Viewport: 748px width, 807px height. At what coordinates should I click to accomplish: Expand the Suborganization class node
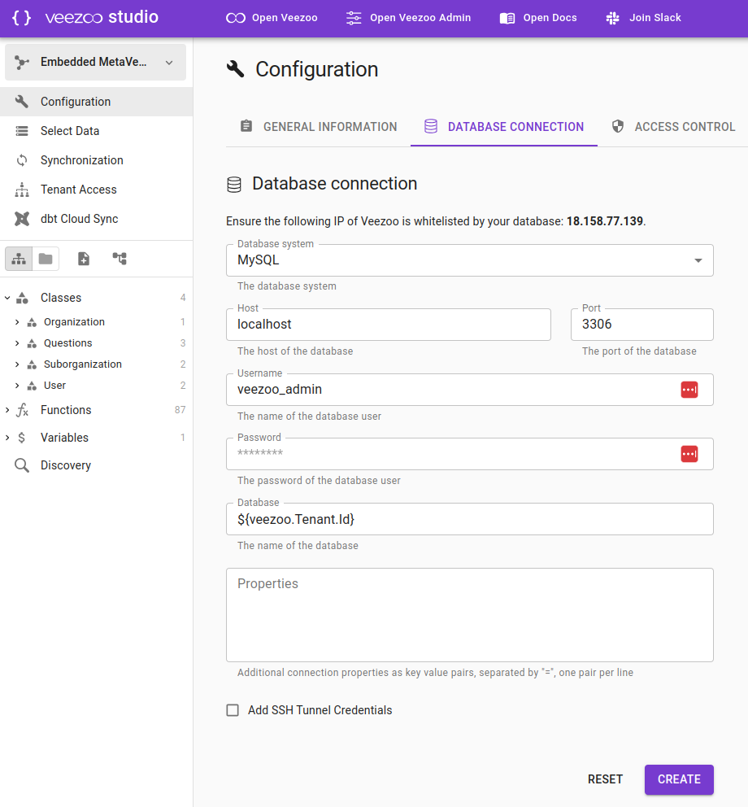(x=17, y=364)
